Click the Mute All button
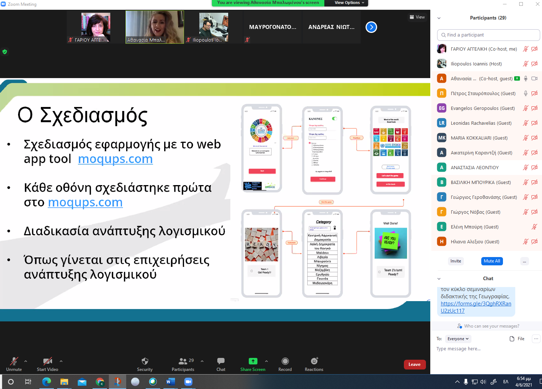 click(492, 261)
